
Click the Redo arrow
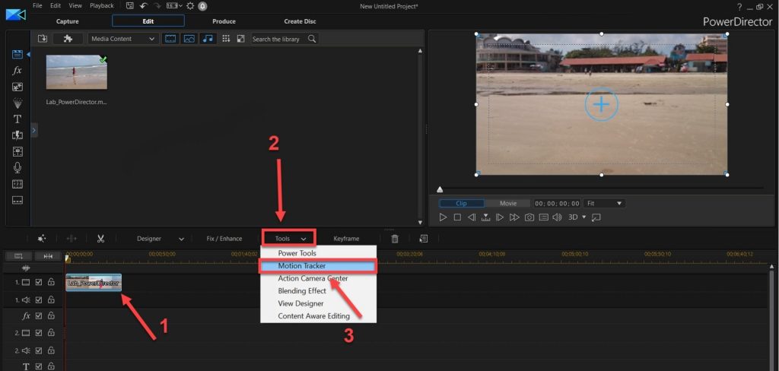coord(158,6)
